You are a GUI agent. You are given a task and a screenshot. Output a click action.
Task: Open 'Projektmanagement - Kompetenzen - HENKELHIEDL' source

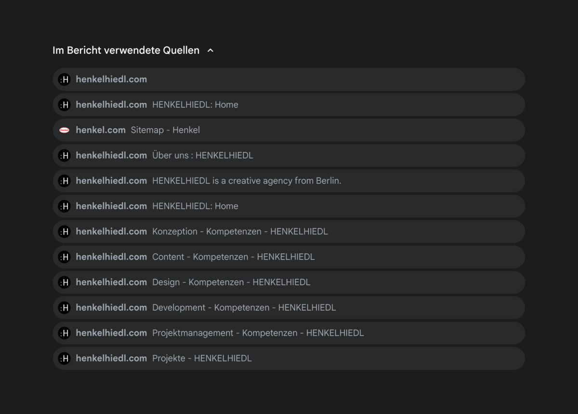[289, 333]
